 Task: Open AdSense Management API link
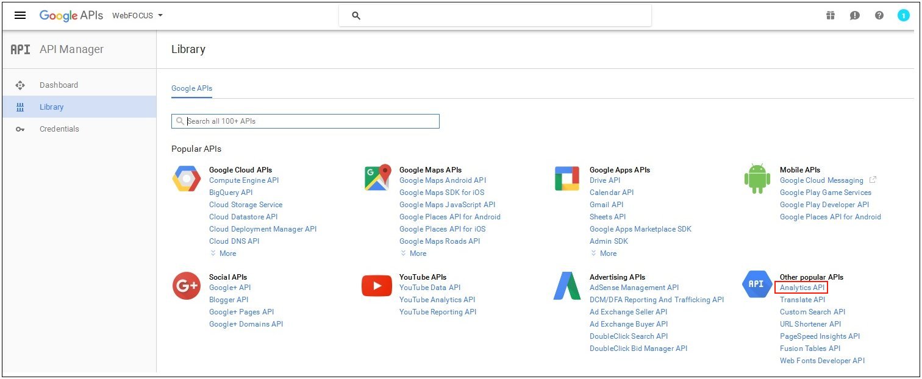click(x=634, y=288)
